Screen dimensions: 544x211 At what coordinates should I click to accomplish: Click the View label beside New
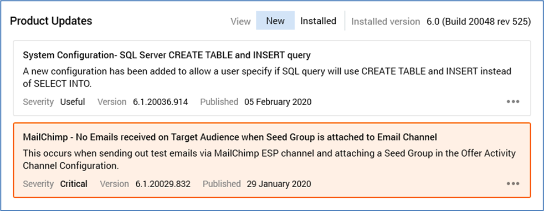coord(241,22)
